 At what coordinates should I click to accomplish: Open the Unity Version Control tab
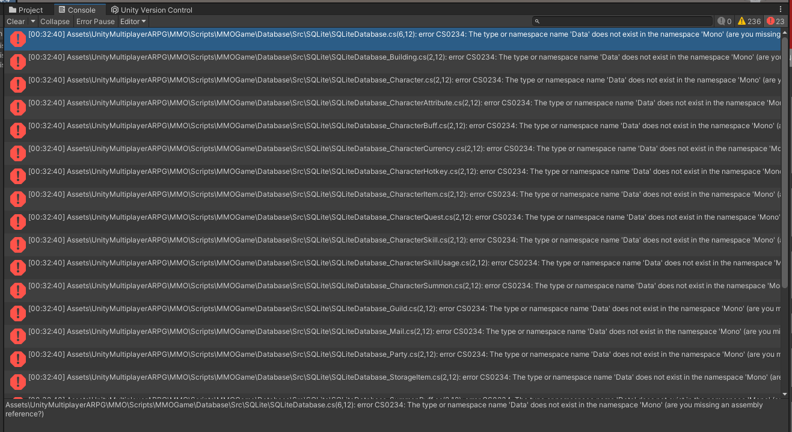tap(152, 10)
